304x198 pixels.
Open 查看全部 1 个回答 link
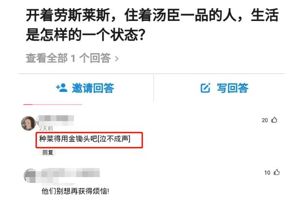(72, 58)
